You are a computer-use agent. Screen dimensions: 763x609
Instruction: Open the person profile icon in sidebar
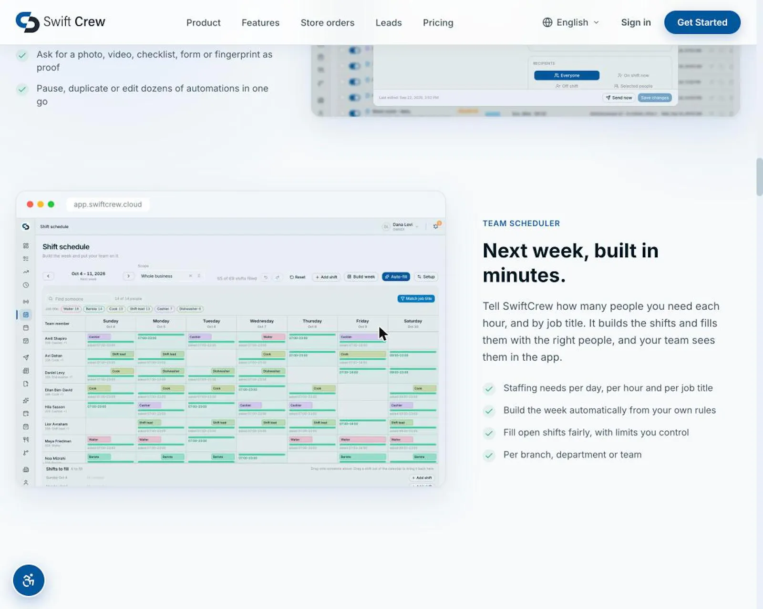[26, 483]
